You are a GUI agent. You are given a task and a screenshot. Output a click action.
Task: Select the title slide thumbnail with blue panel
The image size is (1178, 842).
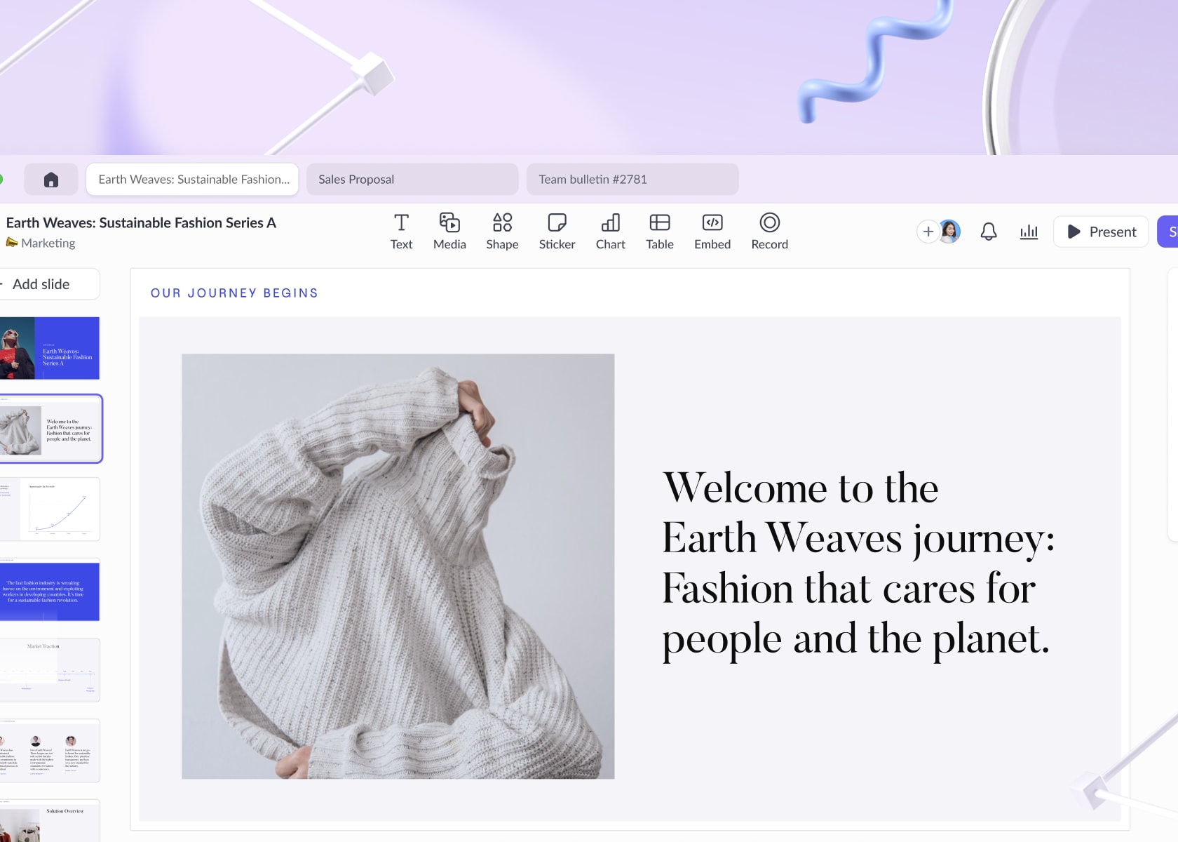coord(50,348)
